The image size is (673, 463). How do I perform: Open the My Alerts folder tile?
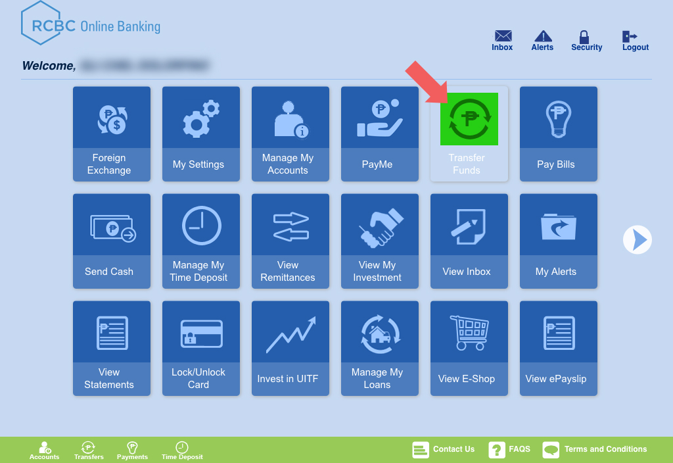point(559,241)
